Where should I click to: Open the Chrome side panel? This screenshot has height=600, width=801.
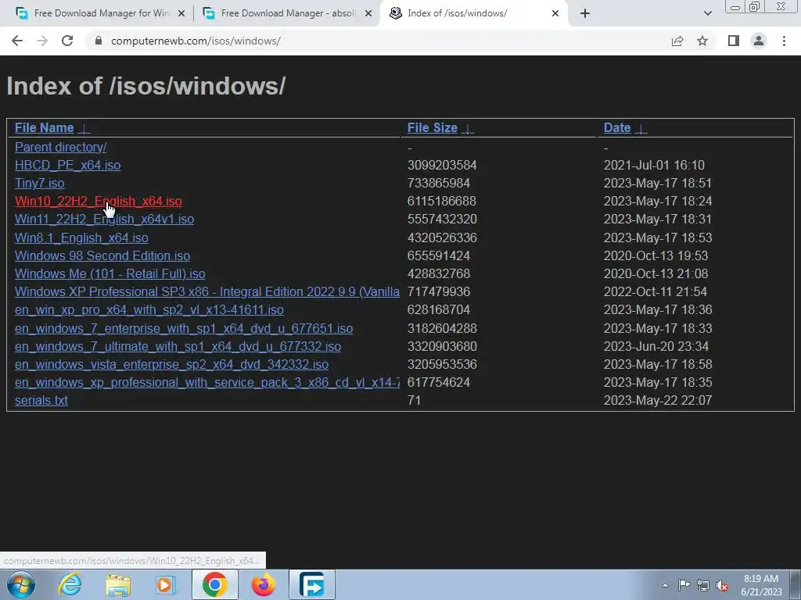point(734,41)
